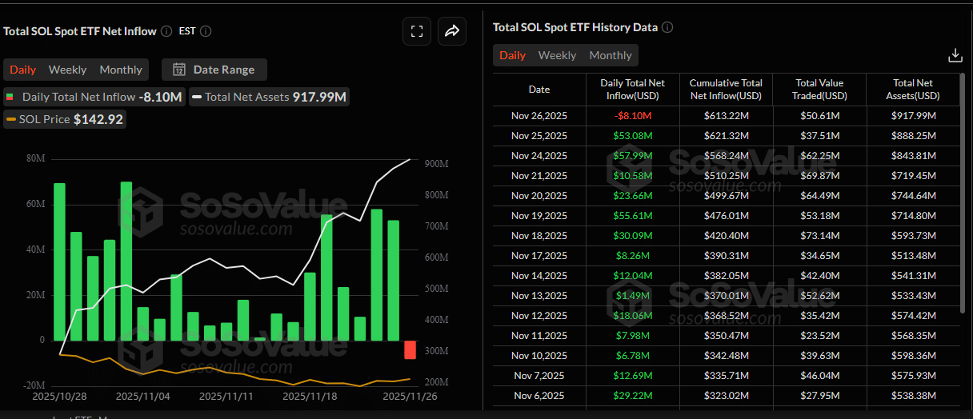The width and height of the screenshot is (973, 419).
Task: Click the Date column header
Action: [x=539, y=90]
